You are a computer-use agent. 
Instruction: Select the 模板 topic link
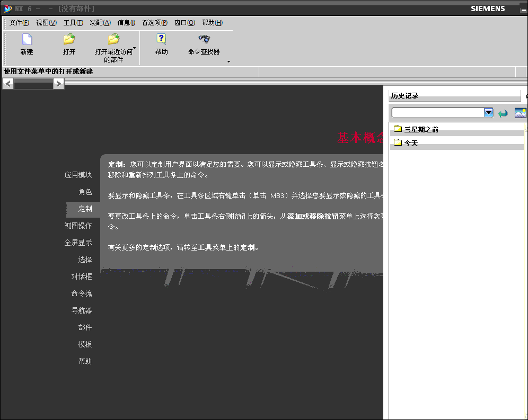coord(85,344)
